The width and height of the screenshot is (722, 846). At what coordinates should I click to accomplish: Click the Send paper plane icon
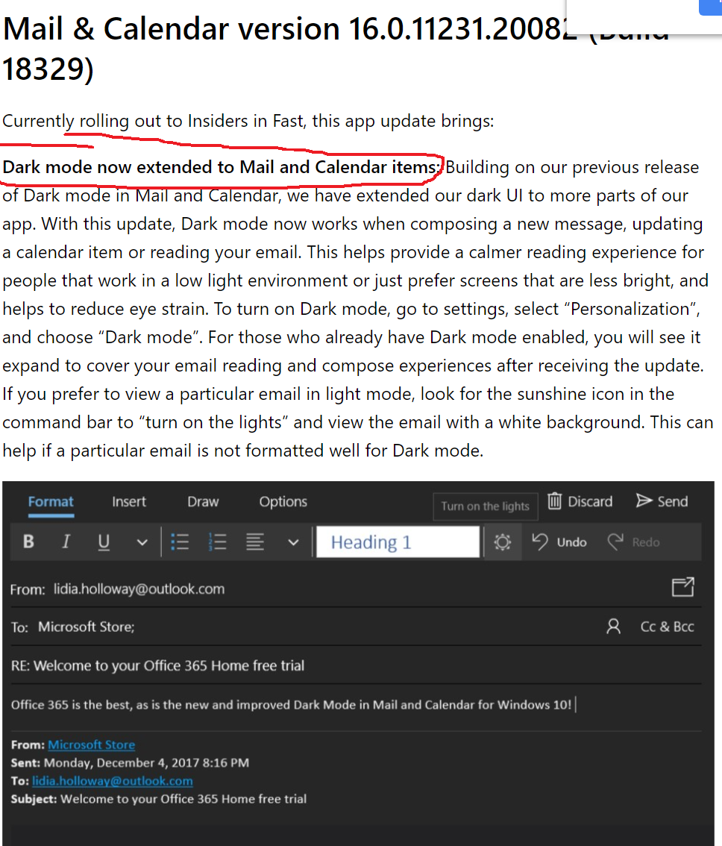[644, 501]
